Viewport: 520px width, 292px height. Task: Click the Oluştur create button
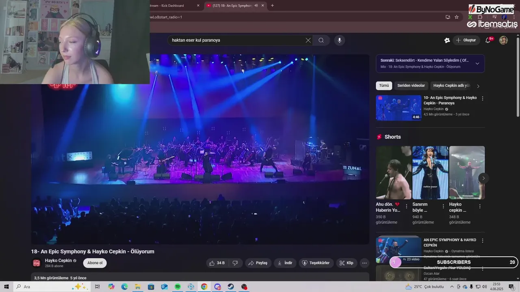[x=466, y=40]
